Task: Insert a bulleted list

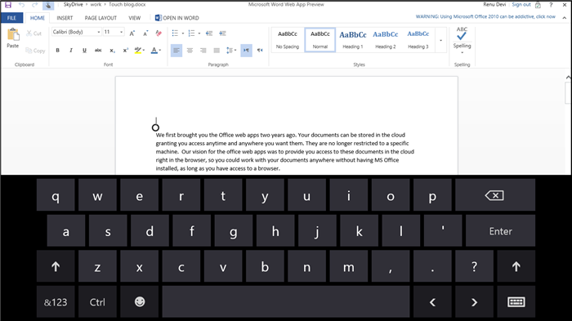Action: click(175, 33)
